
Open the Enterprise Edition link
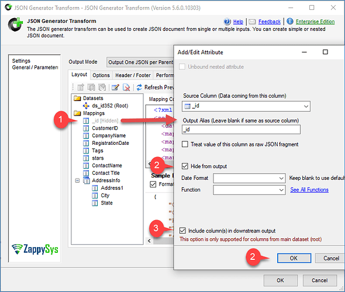pos(315,22)
